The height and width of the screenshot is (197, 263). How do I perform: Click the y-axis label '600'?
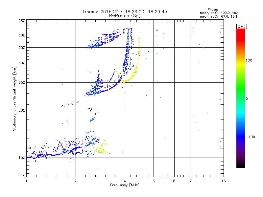[22, 35]
